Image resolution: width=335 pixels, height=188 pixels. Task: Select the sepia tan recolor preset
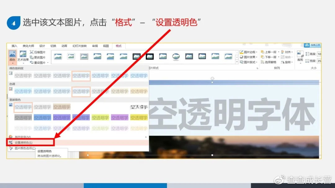[x=61, y=107]
